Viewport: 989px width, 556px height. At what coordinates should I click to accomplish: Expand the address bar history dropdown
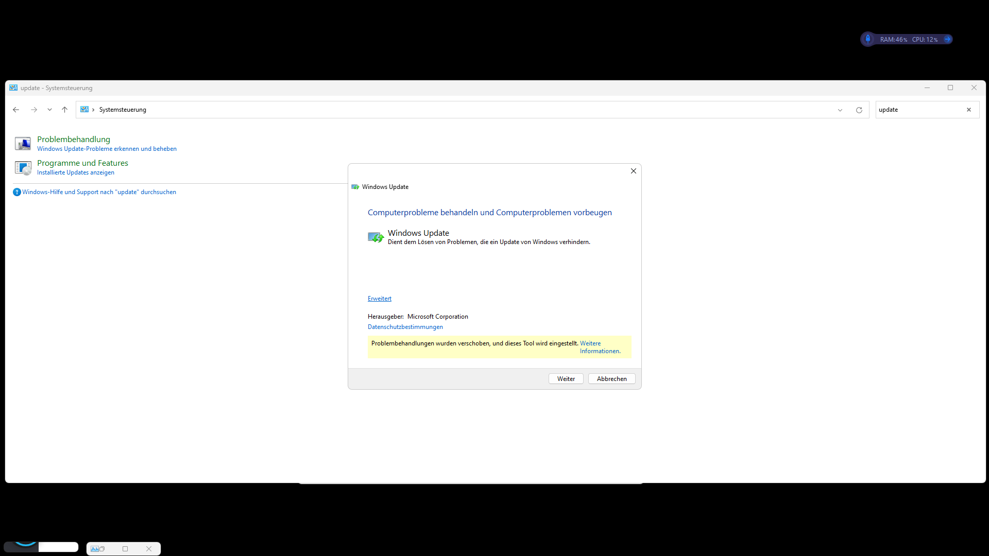pos(840,110)
